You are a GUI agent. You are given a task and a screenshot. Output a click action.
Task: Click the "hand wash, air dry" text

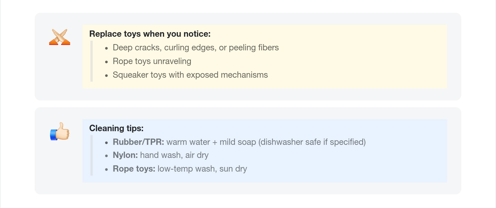tap(174, 155)
